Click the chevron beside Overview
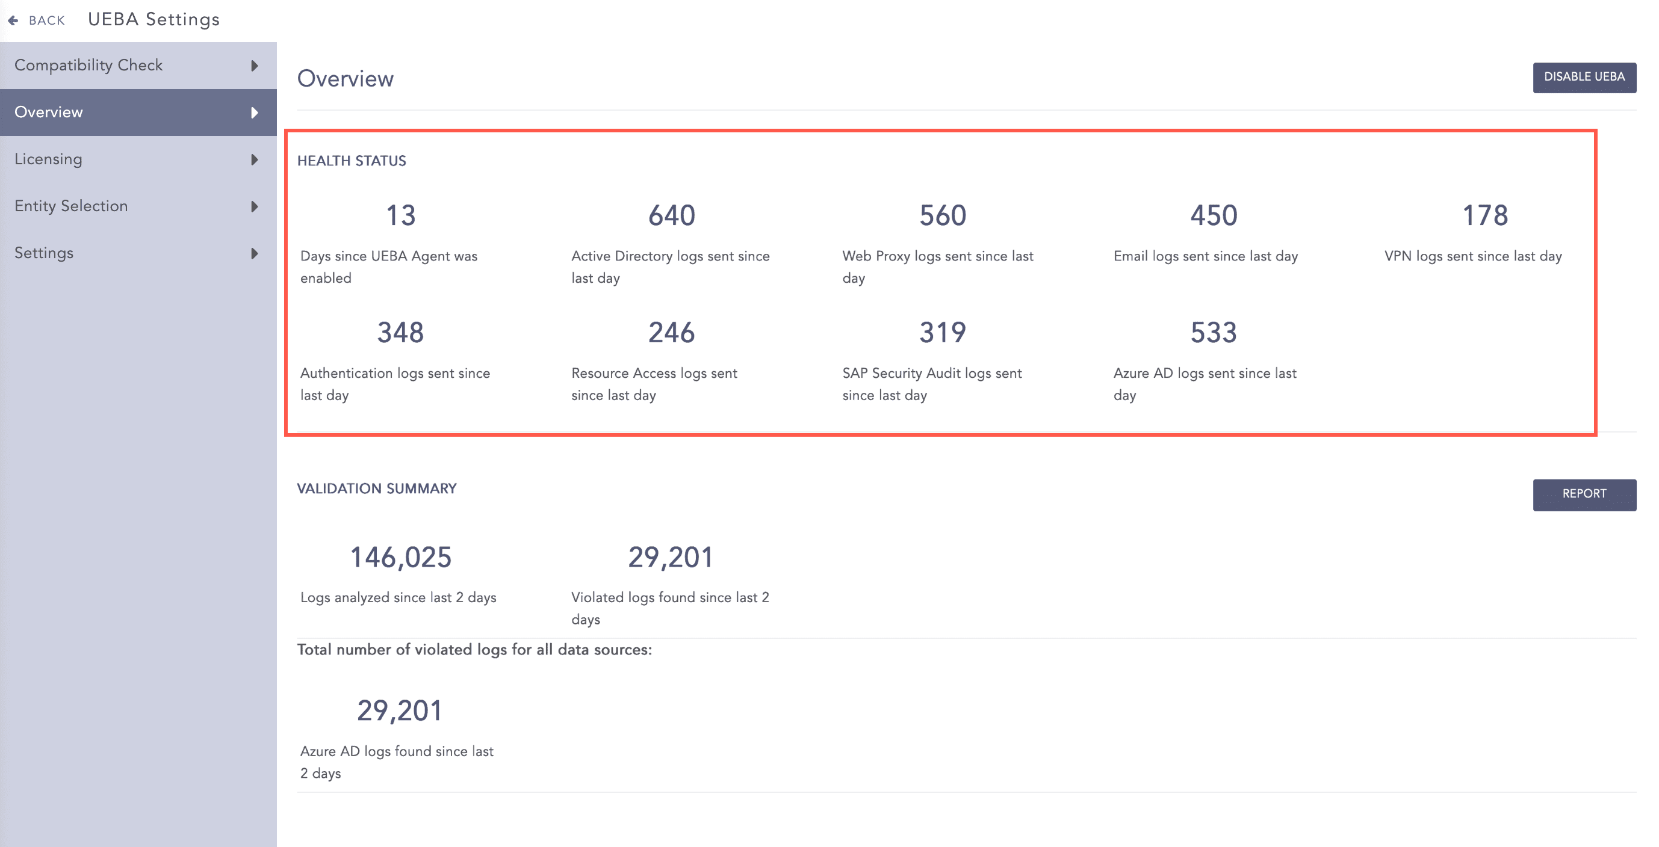 [255, 111]
